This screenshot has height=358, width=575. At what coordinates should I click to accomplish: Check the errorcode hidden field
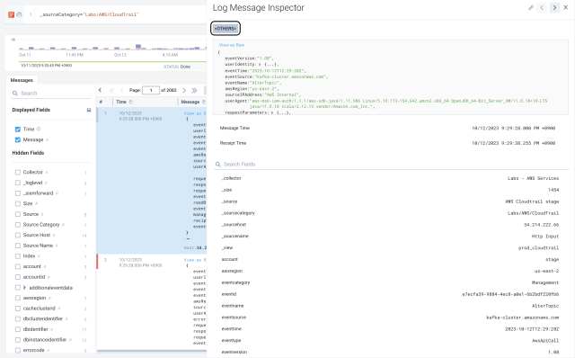click(x=18, y=350)
